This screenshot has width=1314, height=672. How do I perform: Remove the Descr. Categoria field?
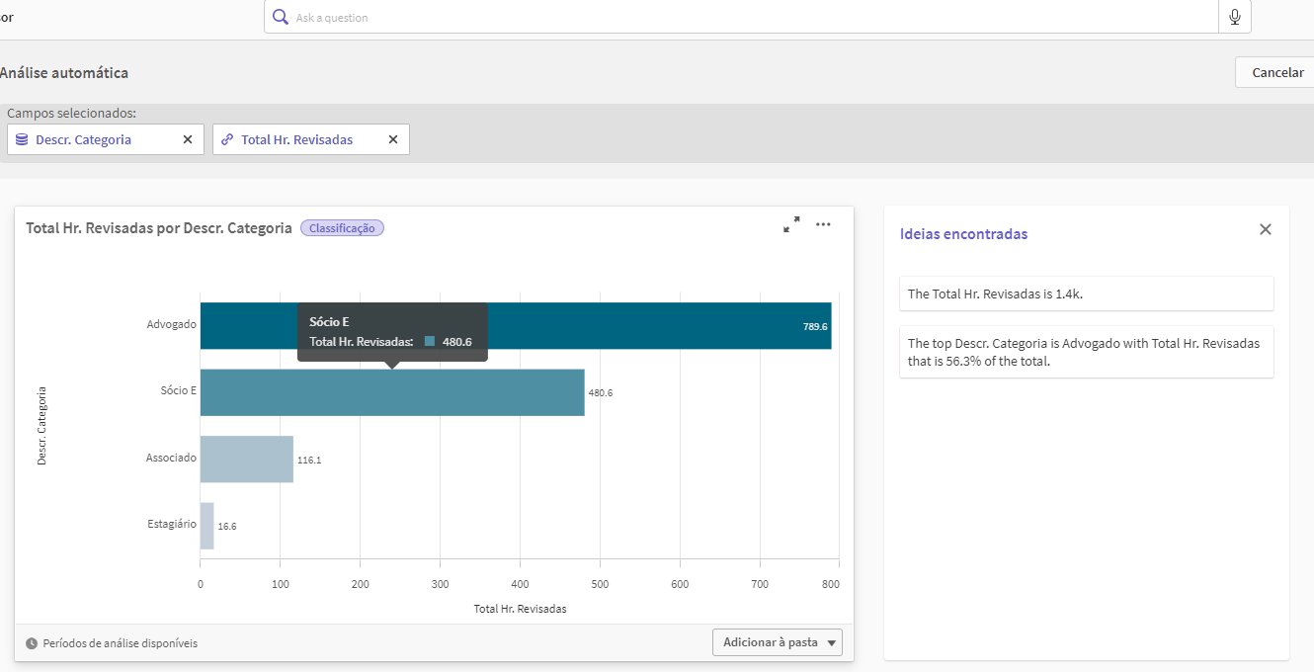[187, 138]
